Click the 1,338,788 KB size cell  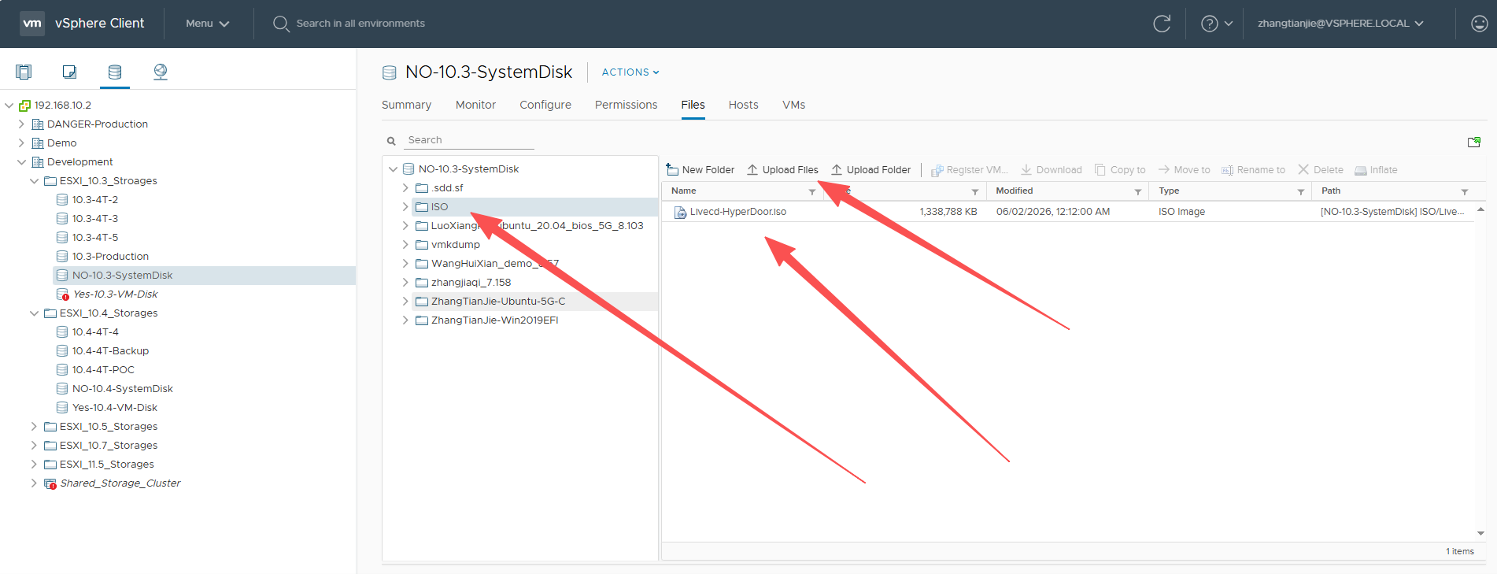pos(948,212)
